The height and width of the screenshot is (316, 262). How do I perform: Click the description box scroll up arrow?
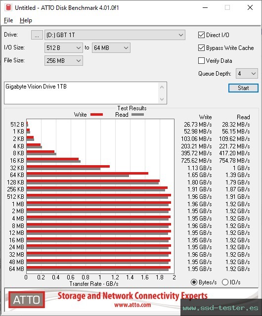tap(162, 87)
